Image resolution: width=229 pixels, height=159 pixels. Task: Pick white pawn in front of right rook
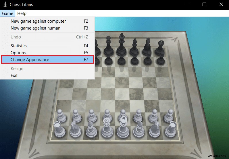click(169, 116)
